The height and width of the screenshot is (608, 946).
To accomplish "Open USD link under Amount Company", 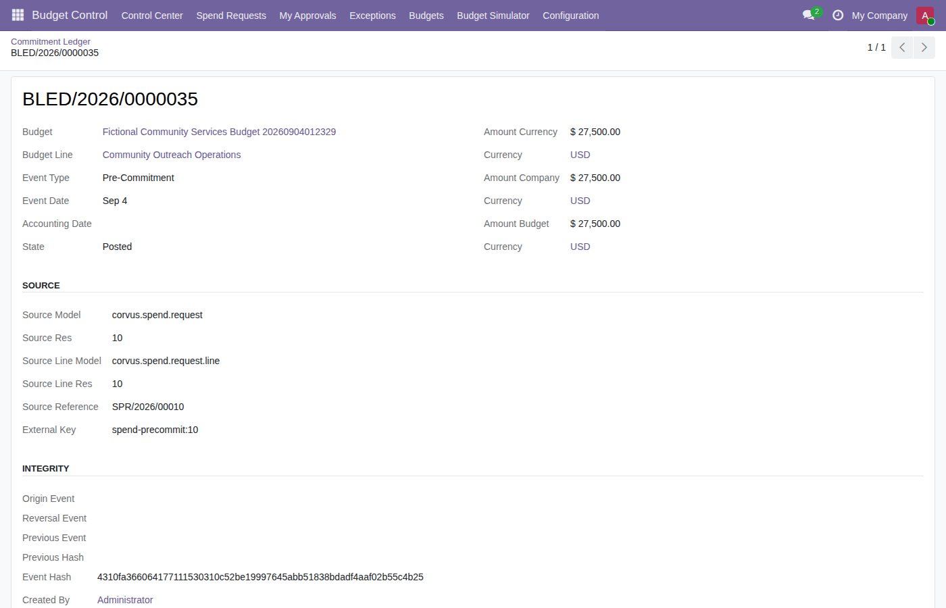I will (x=580, y=201).
